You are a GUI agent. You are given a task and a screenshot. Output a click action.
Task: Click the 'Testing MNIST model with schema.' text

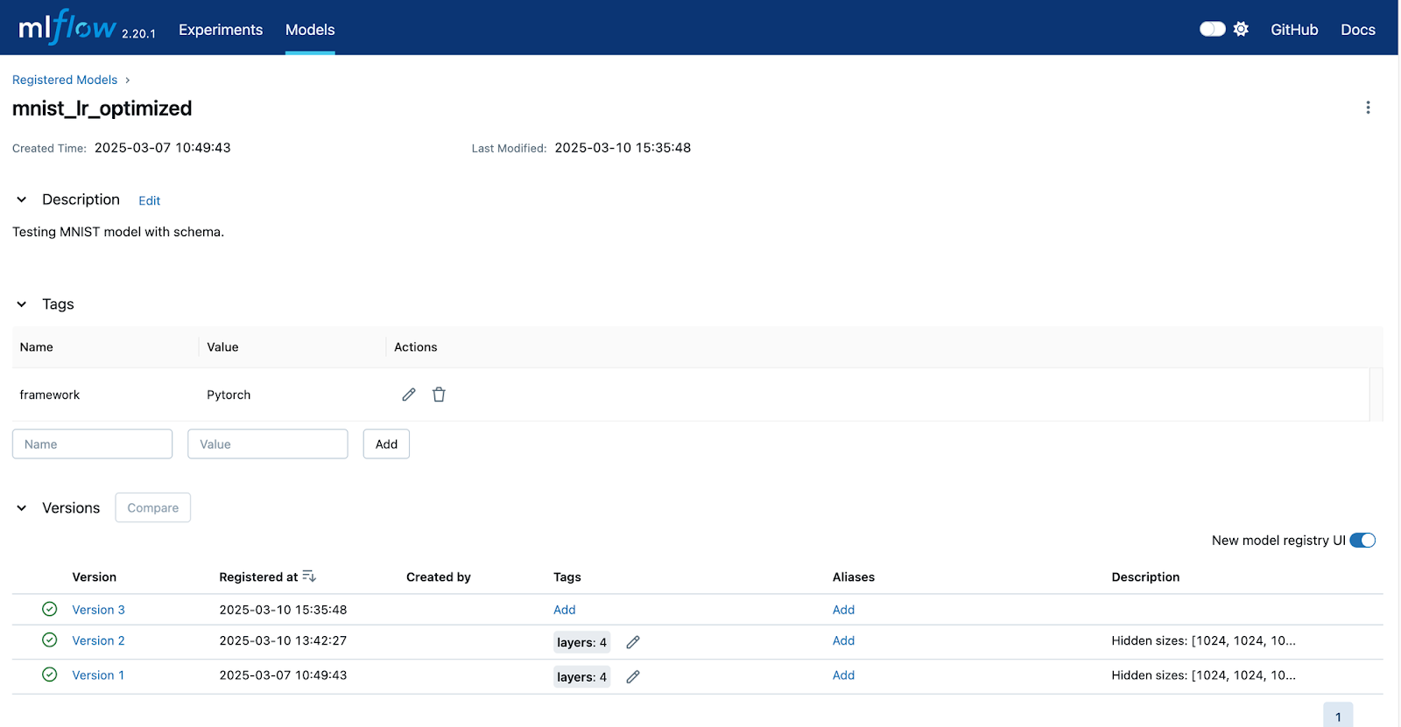pyautogui.click(x=118, y=232)
